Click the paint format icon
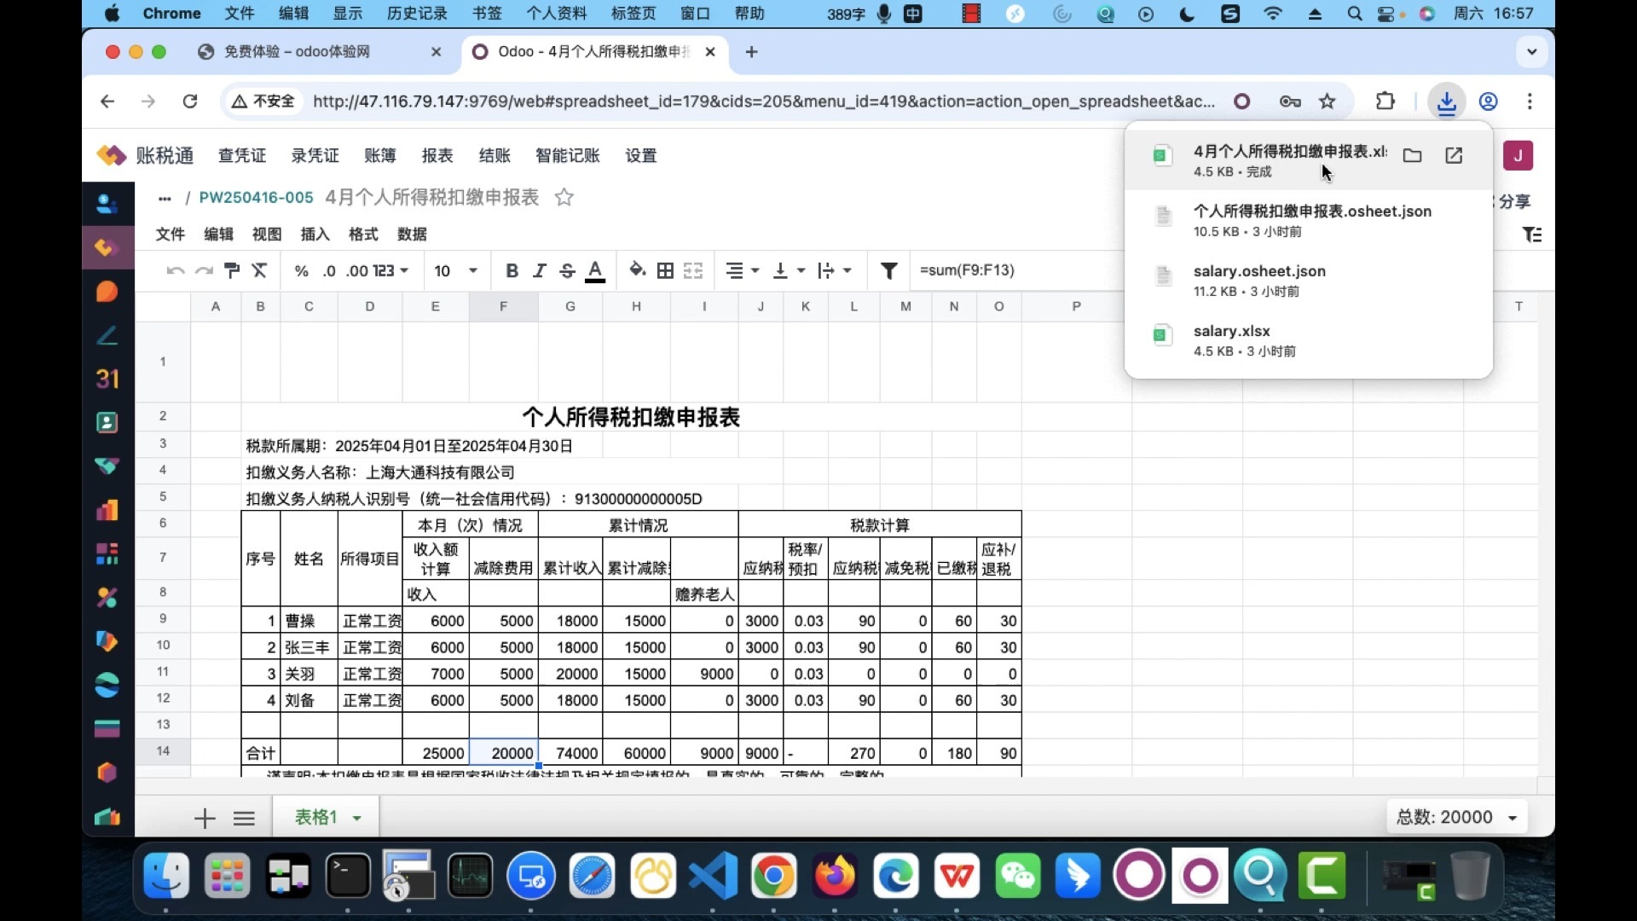This screenshot has width=1637, height=921. (x=231, y=270)
